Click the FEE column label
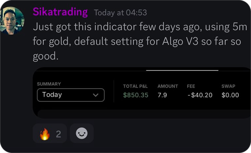 [191, 86]
